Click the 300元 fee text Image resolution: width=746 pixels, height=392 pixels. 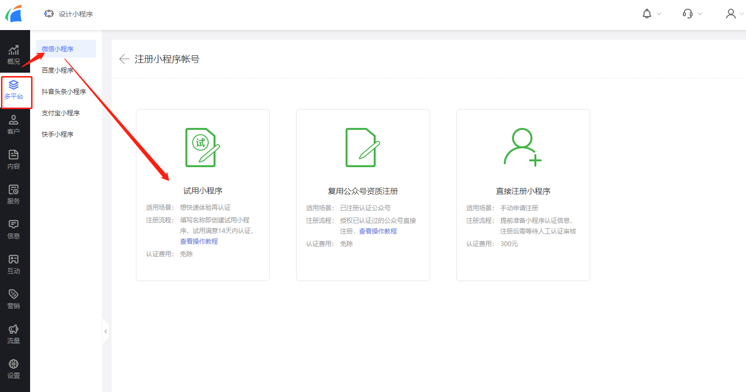click(509, 244)
